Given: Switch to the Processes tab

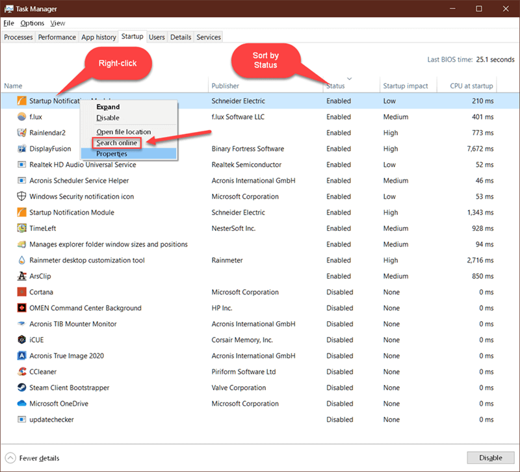Looking at the screenshot, I should click(x=18, y=37).
